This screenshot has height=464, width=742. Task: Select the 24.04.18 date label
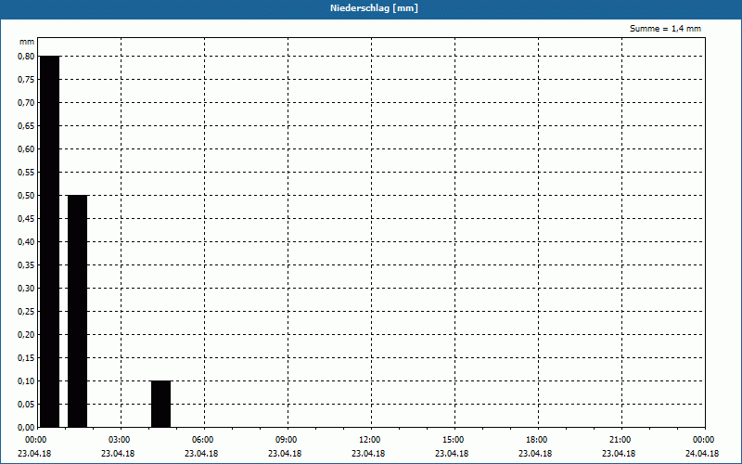point(702,454)
